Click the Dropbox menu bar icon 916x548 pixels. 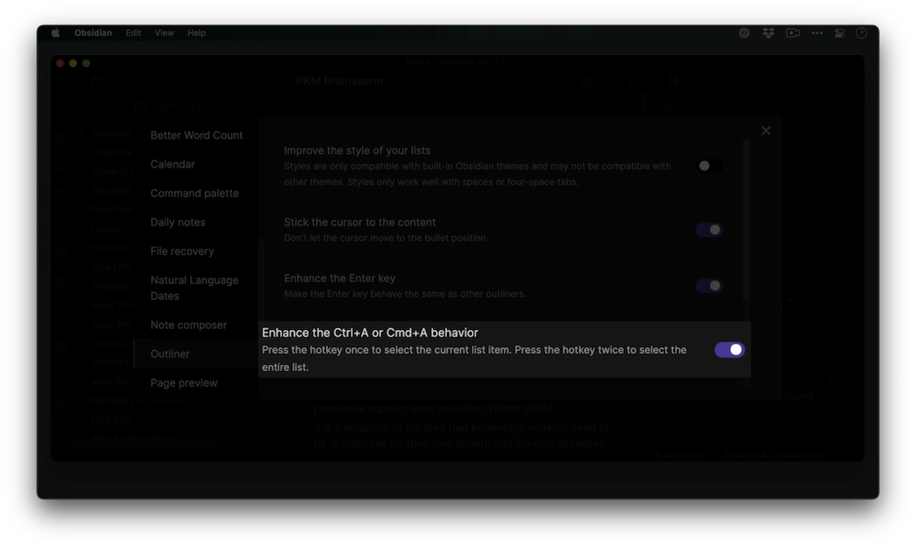pyautogui.click(x=769, y=33)
